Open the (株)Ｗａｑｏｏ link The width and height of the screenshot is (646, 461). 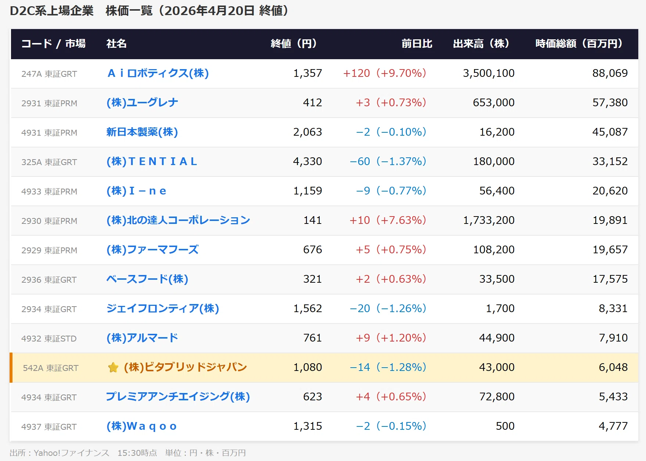(142, 426)
